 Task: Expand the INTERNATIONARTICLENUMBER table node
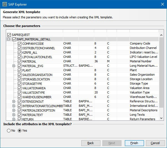14,106
